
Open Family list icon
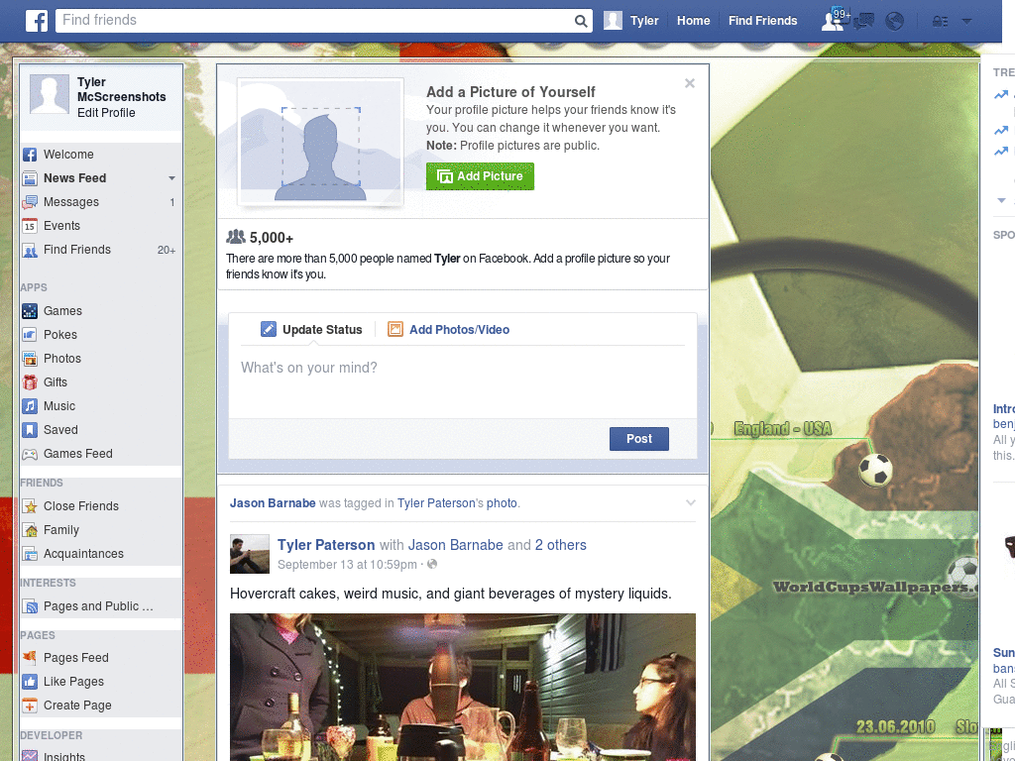point(30,530)
